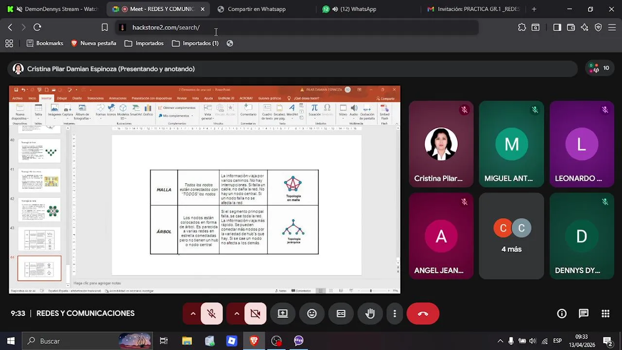
Task: Click the Insertar ribbon tab in shared PowerPoint
Action: coord(46,98)
